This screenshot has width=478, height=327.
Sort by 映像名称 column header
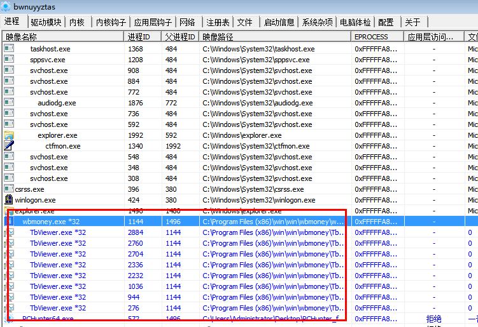tap(63, 37)
